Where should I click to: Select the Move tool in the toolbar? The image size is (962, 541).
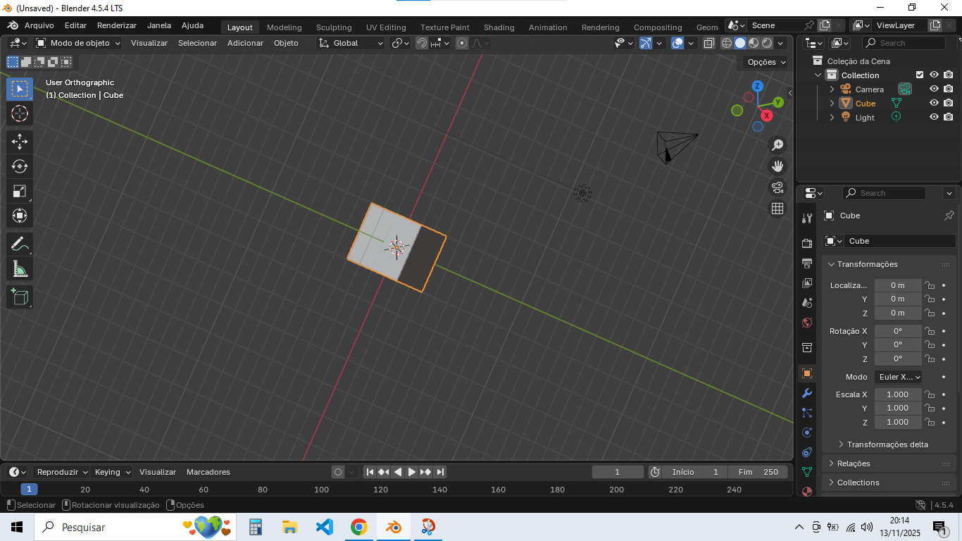pyautogui.click(x=20, y=141)
